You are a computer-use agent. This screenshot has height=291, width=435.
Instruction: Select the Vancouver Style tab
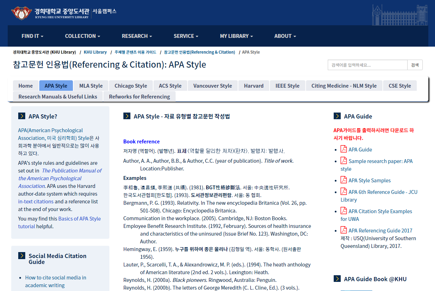coord(212,85)
